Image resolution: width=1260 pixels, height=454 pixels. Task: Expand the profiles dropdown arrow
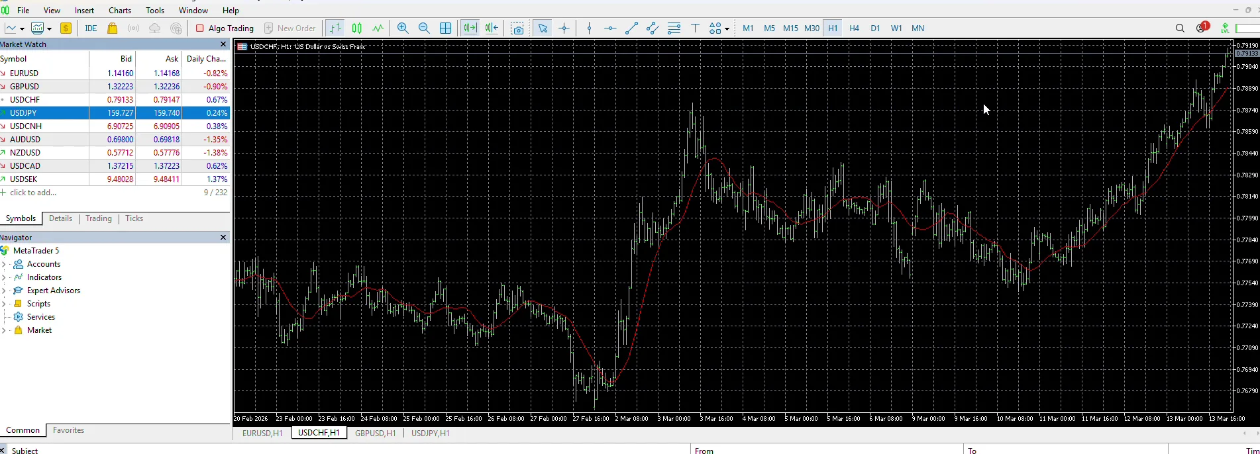49,28
